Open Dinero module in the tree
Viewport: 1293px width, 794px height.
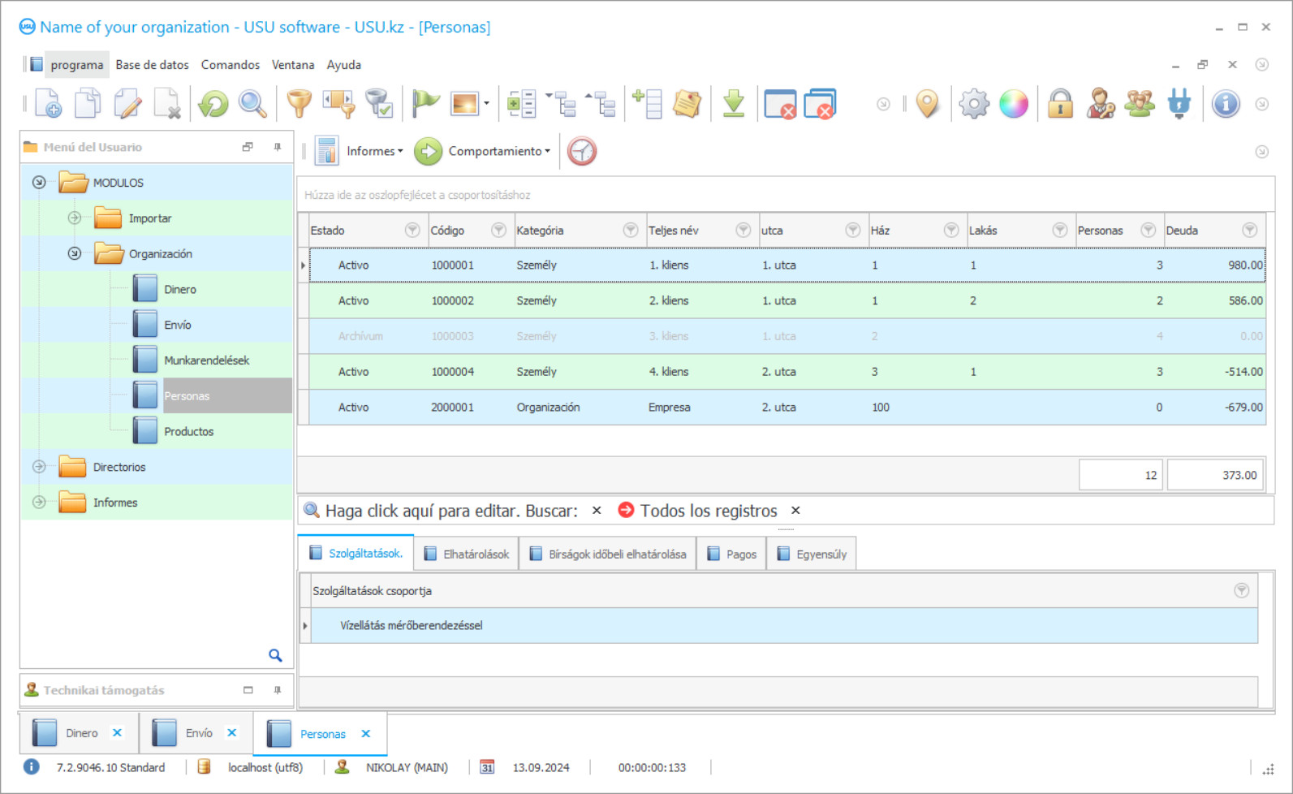[x=179, y=290]
